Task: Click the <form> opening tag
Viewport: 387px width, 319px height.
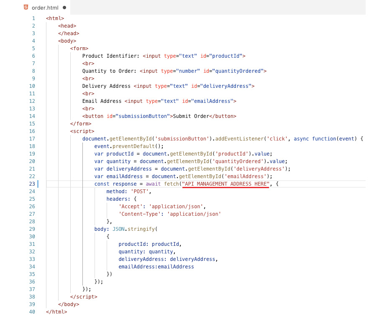Action: (x=79, y=48)
